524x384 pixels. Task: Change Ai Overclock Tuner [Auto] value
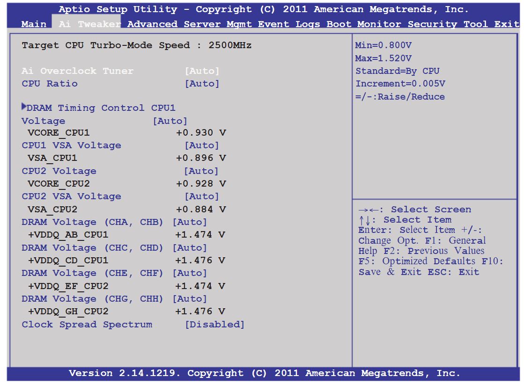point(202,71)
